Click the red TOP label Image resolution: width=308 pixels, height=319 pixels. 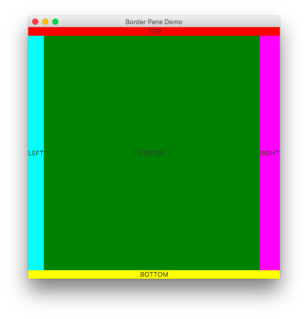[154, 32]
